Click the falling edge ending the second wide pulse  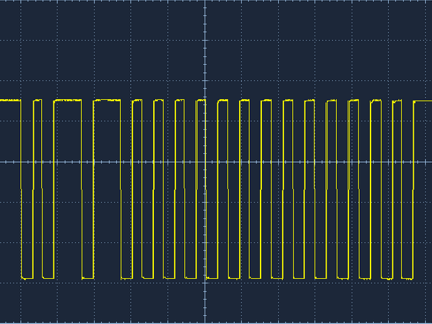click(121, 189)
